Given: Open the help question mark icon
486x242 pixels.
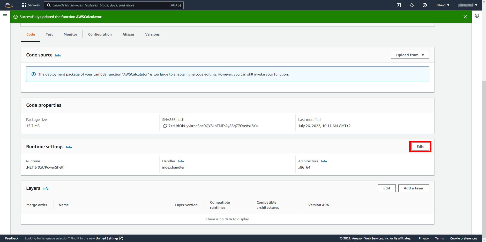Looking at the screenshot, I should click(x=424, y=5).
